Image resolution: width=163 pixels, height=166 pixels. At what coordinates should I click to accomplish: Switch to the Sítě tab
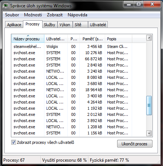click(x=80, y=25)
